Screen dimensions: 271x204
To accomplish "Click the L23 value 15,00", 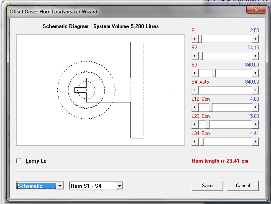I will click(x=253, y=116).
